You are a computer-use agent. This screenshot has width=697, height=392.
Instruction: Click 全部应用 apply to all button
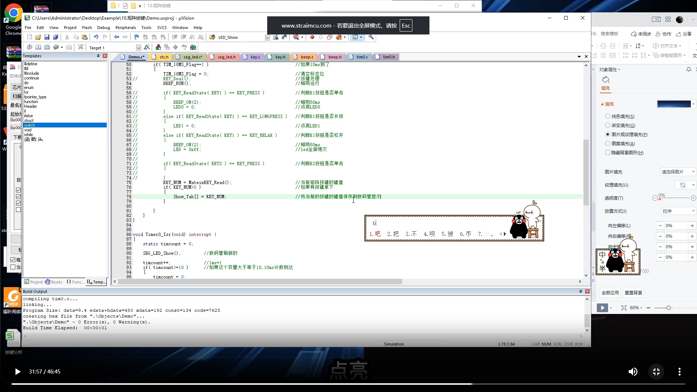[610, 293]
